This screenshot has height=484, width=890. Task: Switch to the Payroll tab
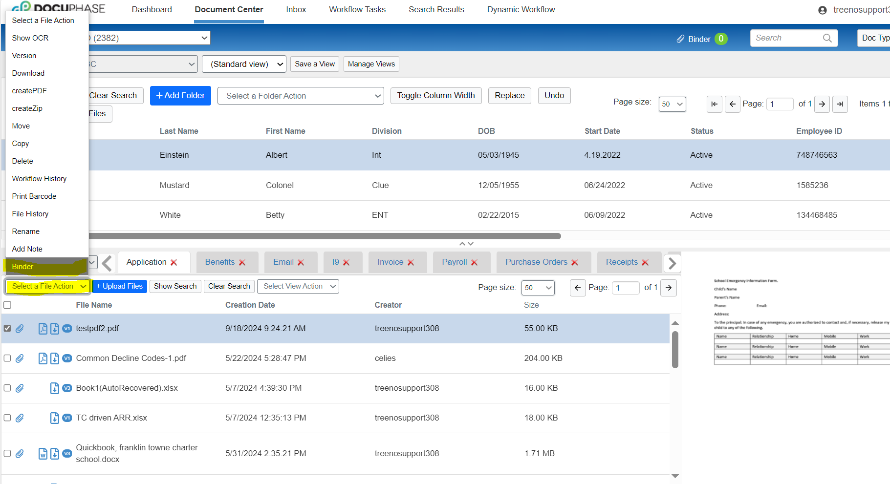click(x=454, y=262)
